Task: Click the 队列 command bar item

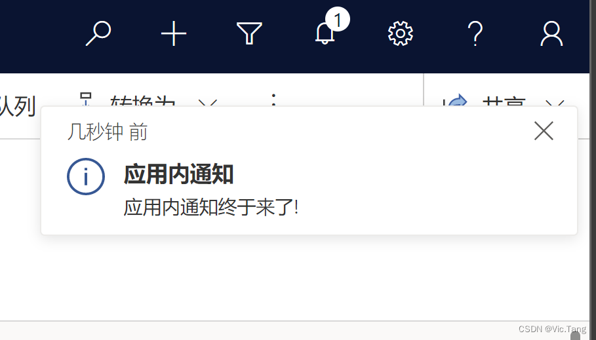Action: coord(18,105)
